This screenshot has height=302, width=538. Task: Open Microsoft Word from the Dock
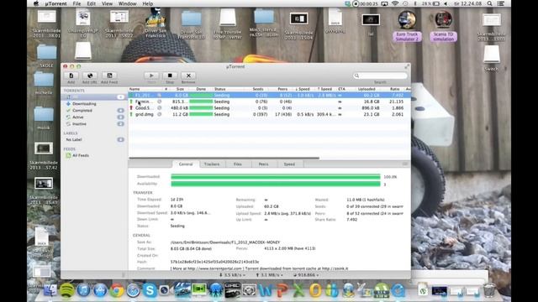point(266,290)
